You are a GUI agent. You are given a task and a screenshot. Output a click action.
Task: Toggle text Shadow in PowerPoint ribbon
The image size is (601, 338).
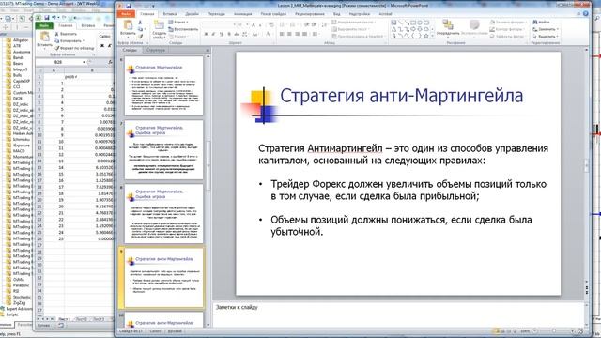[229, 34]
